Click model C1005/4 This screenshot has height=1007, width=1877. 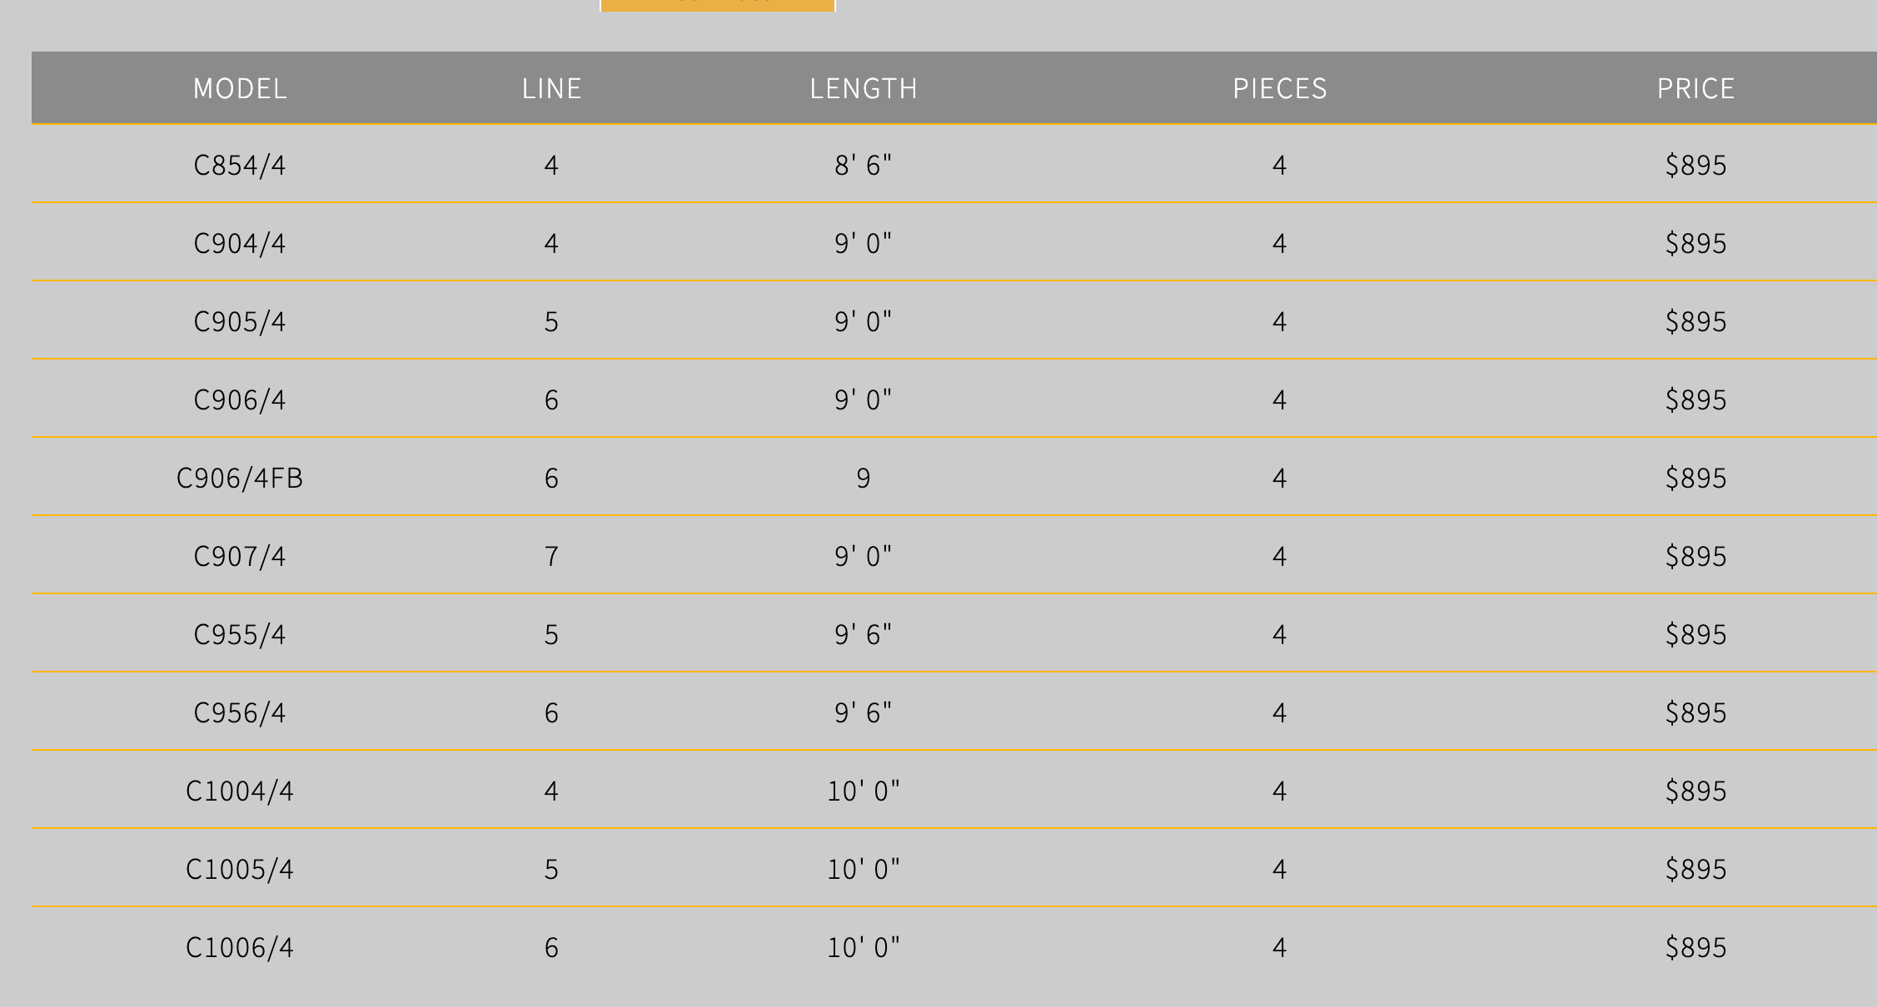(x=240, y=869)
